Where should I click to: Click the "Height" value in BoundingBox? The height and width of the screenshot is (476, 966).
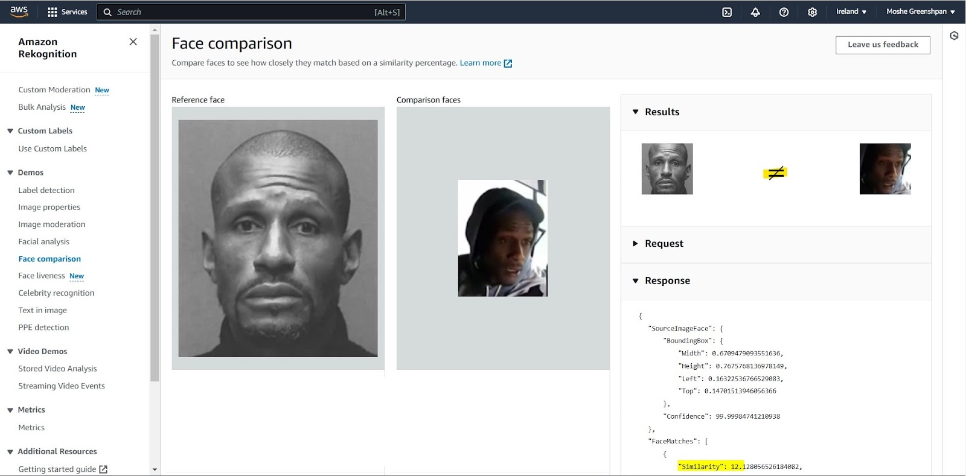749,366
